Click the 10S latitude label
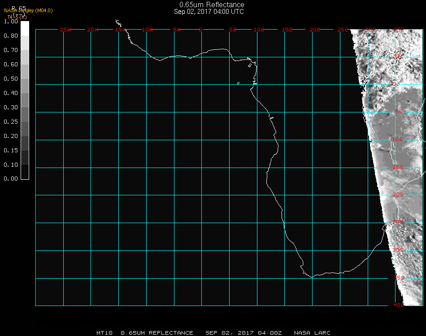 398,139
